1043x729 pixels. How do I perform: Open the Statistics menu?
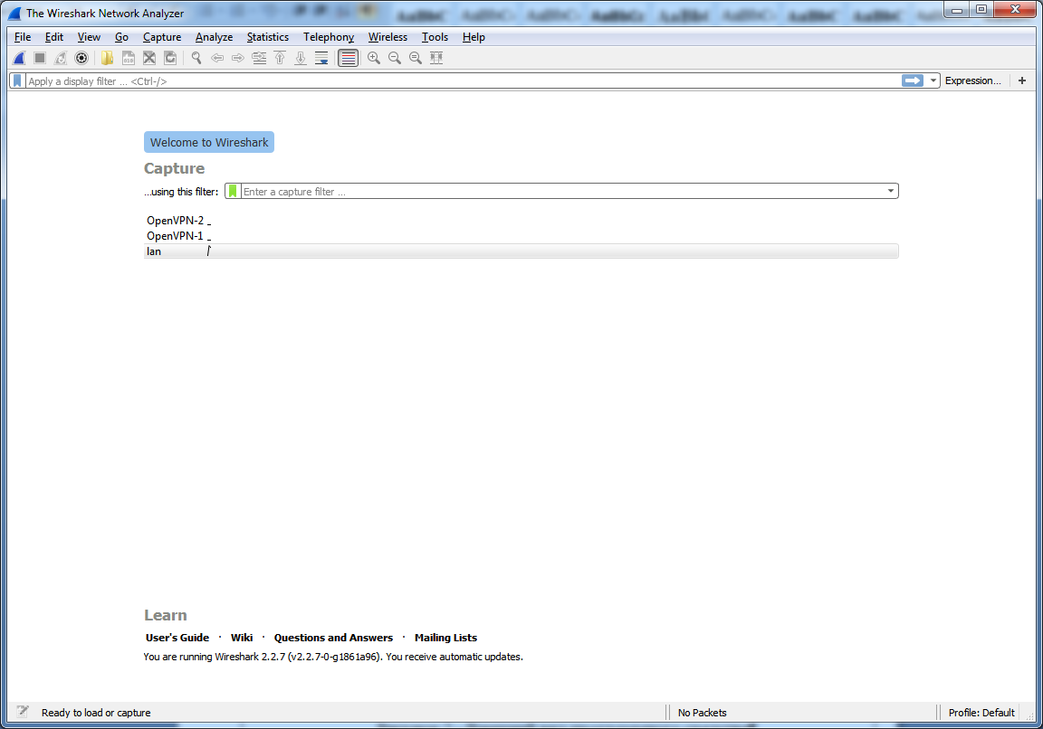point(268,37)
